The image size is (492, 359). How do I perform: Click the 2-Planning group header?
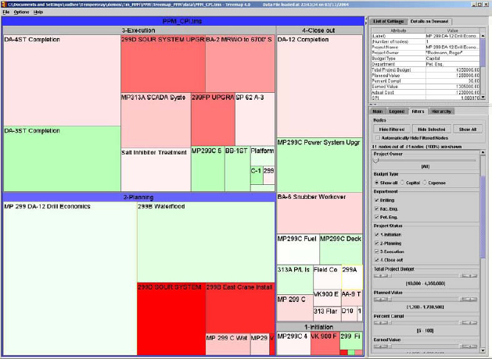pos(138,197)
